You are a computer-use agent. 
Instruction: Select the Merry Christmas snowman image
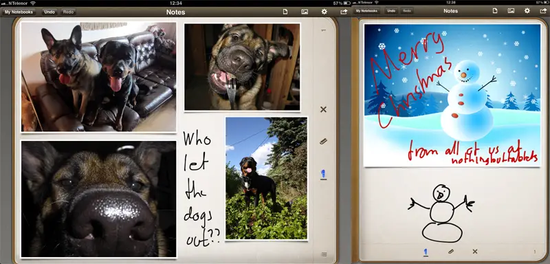452,96
